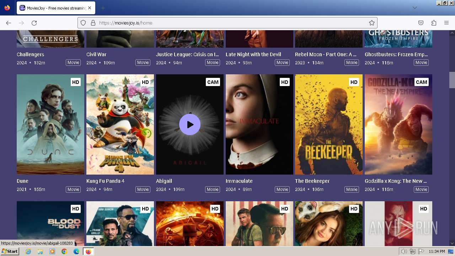Click the Movie badge under The Beekeeper

[x=352, y=190]
